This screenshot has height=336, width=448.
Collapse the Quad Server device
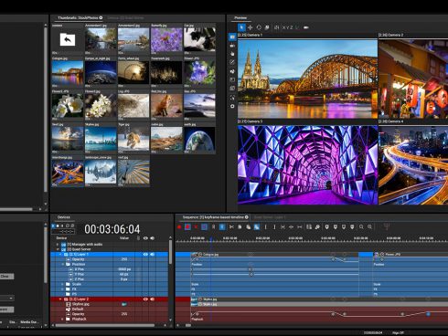[x=58, y=249]
